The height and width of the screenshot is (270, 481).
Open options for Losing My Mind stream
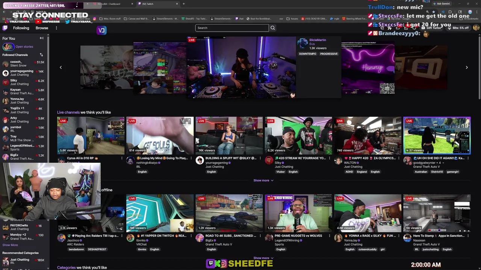(191, 158)
